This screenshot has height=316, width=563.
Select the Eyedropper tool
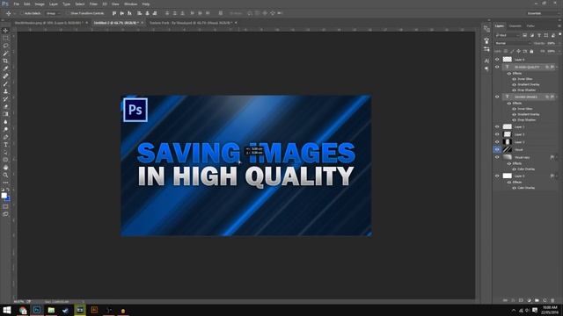(x=5, y=68)
